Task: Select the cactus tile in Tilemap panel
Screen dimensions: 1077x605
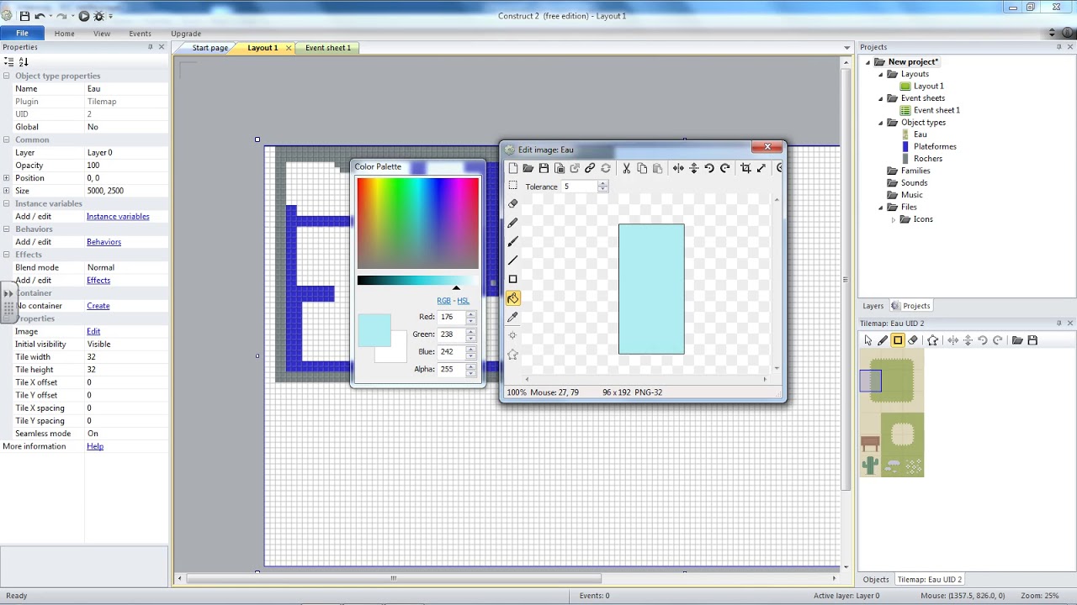Action: click(870, 465)
